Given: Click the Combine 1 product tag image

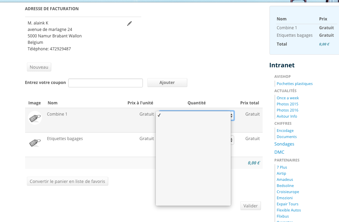Looking at the screenshot, I should pyautogui.click(x=35, y=118).
